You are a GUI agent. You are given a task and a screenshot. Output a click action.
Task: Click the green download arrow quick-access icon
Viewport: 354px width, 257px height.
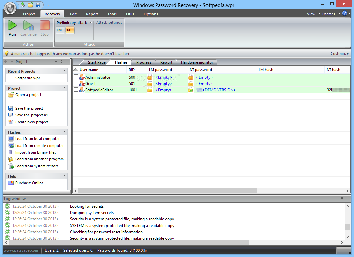(23, 5)
